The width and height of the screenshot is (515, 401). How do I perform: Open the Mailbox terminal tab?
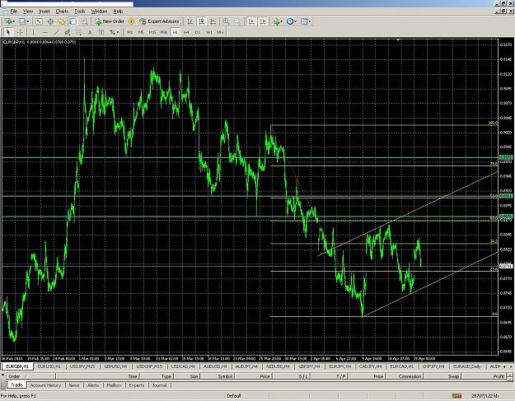pos(114,385)
